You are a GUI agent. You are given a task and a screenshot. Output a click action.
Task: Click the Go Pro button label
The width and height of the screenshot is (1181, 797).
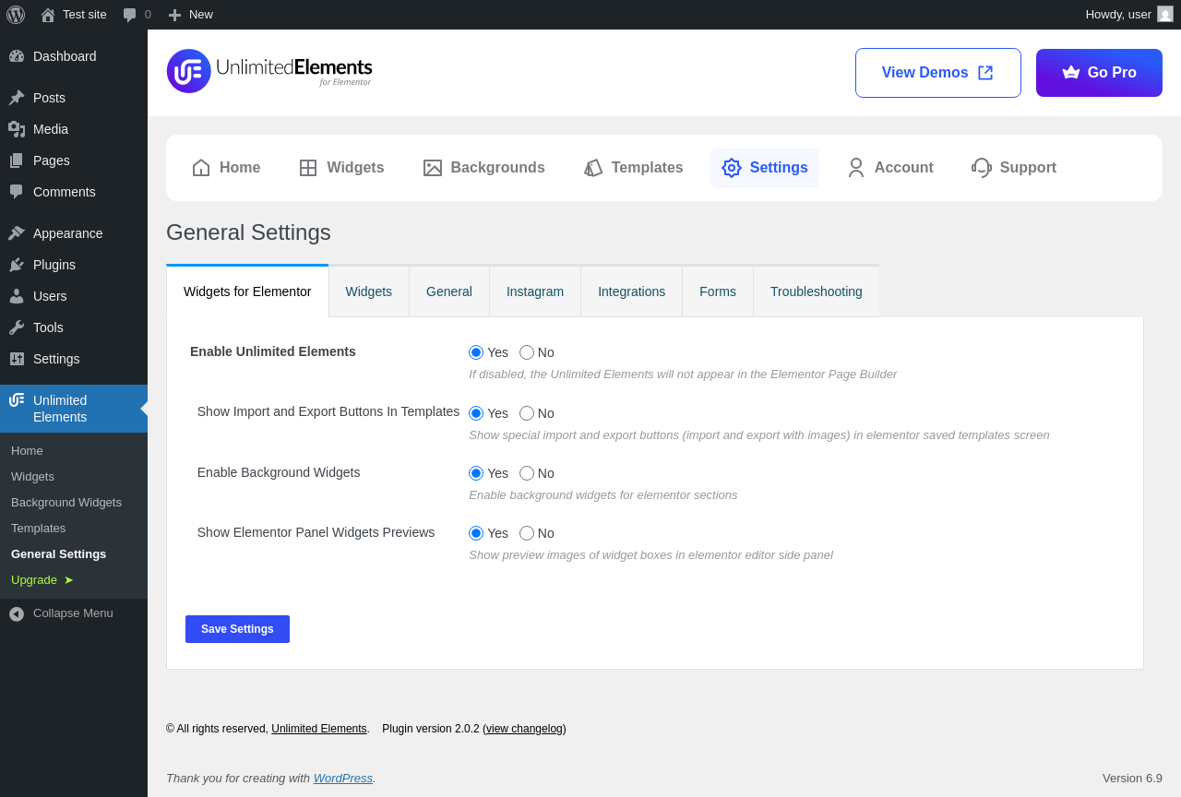click(1112, 73)
